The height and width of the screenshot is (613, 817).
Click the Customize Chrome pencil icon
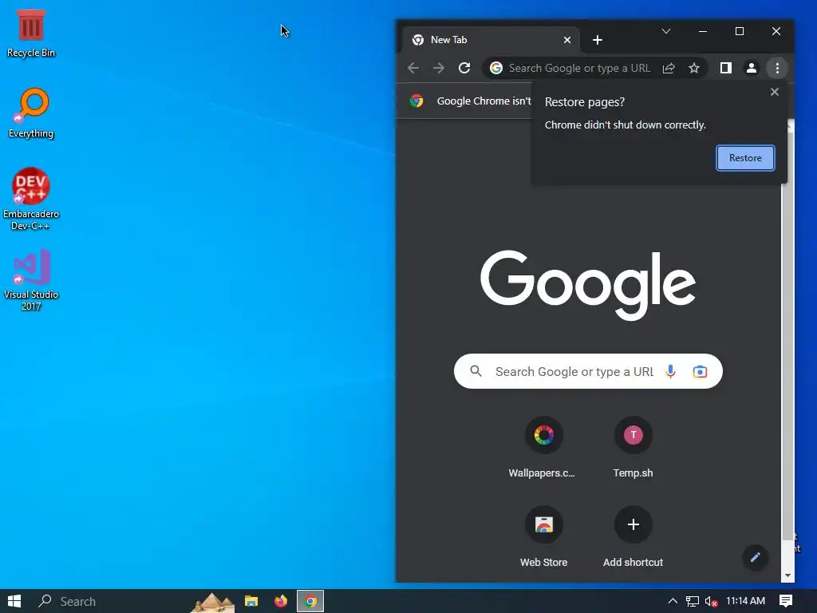tap(755, 557)
